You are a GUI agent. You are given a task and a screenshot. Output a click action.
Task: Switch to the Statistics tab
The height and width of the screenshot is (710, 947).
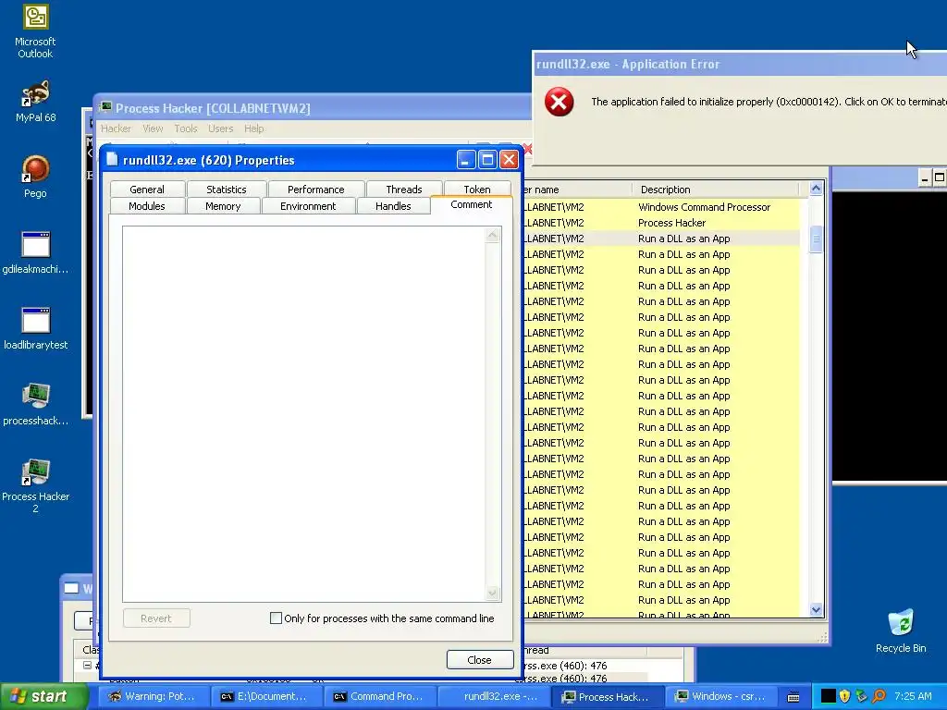(227, 189)
